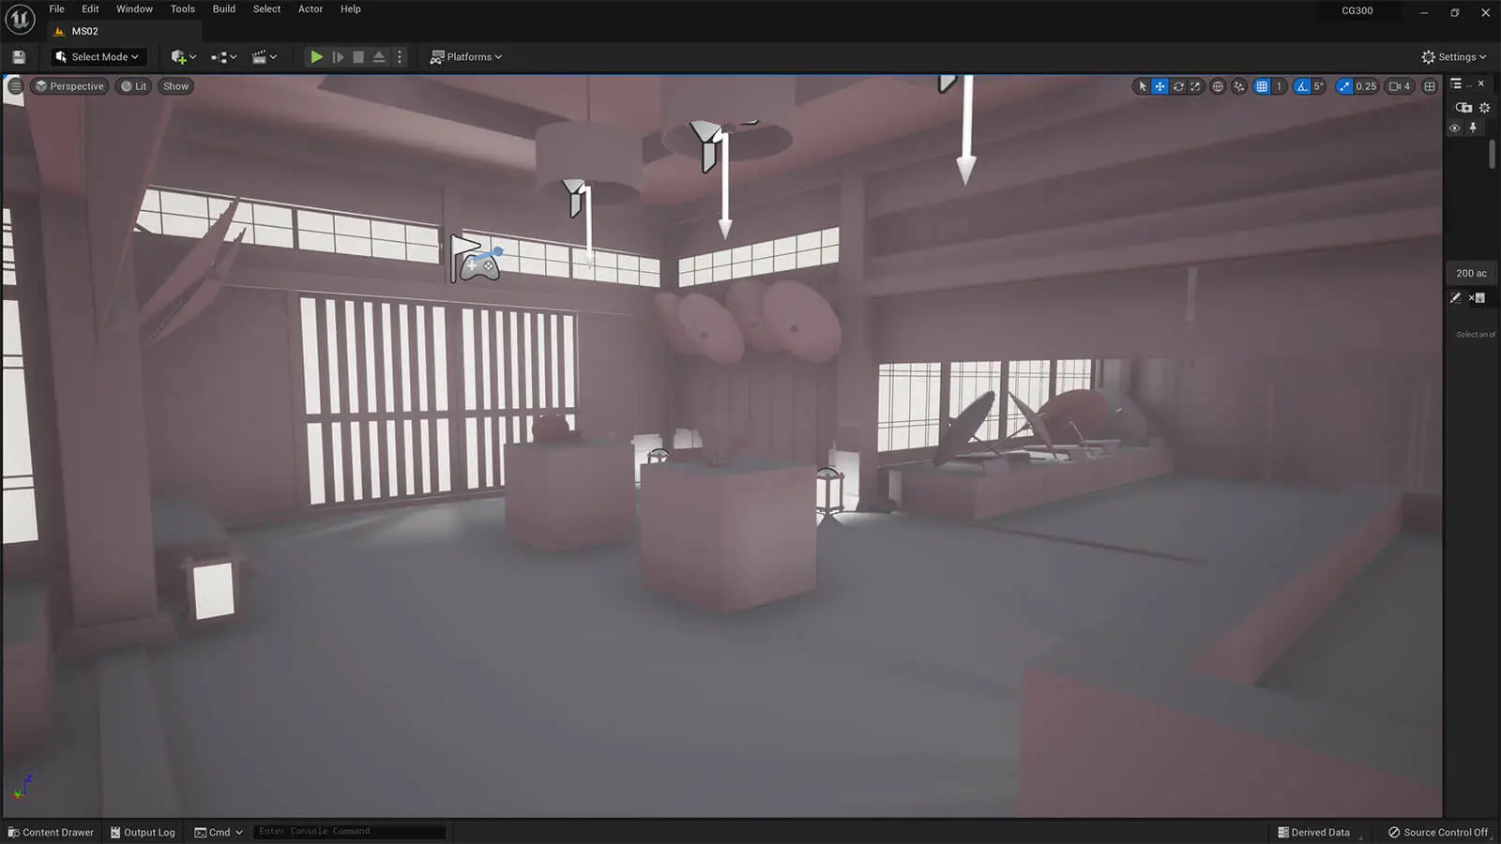Save the current level with the floppy disk icon
The width and height of the screenshot is (1501, 844).
click(x=19, y=57)
